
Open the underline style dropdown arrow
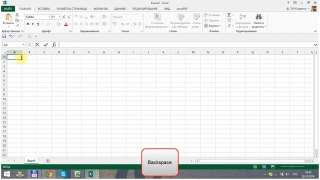pyautogui.click(x=42, y=24)
